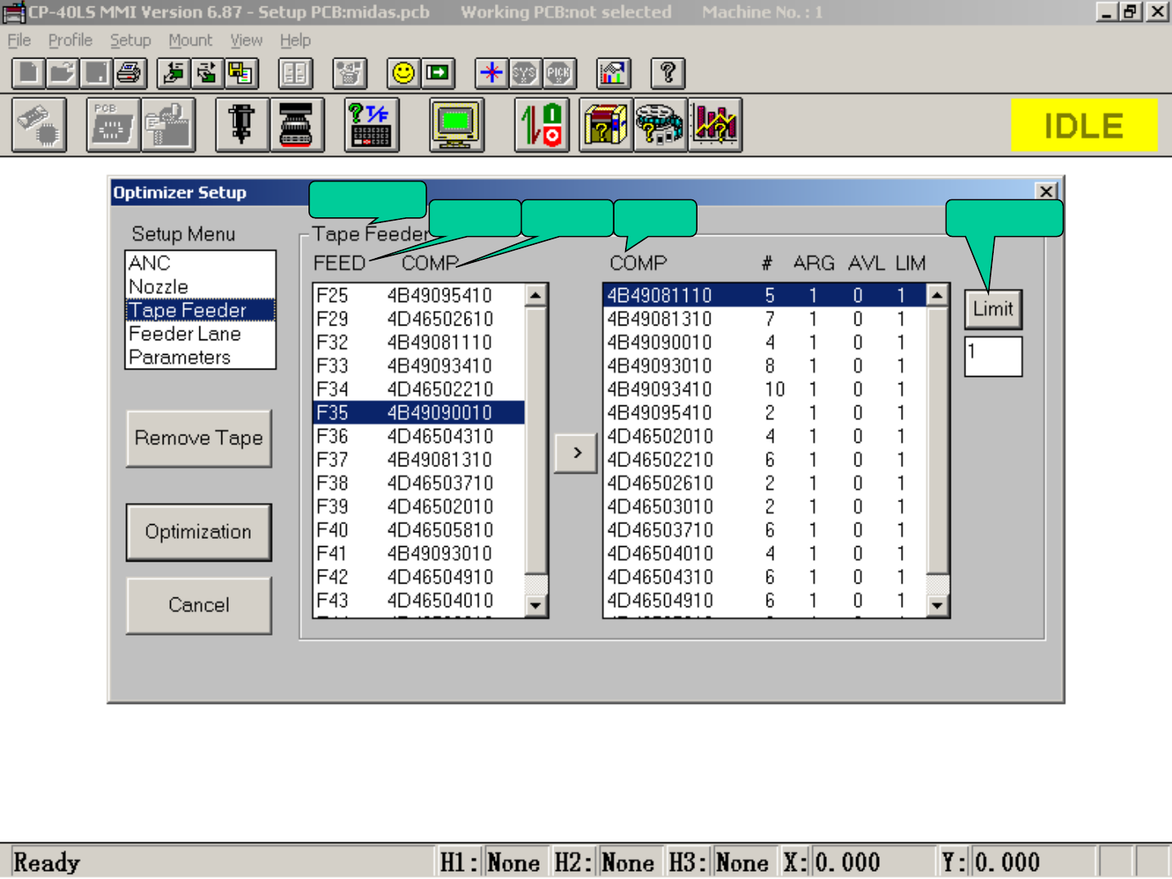Click the question mark help icon
1172x879 pixels.
tap(667, 73)
